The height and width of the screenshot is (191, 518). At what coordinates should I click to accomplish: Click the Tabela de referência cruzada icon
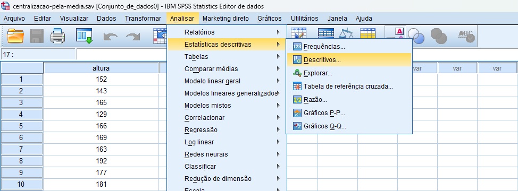pyautogui.click(x=297, y=86)
